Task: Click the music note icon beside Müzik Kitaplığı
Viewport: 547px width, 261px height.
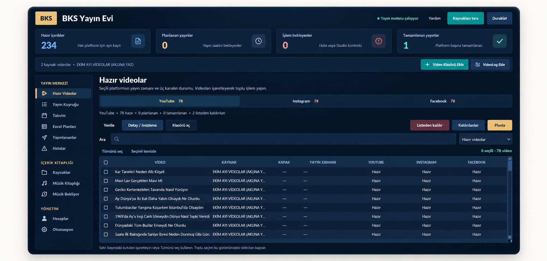Action: (44, 183)
